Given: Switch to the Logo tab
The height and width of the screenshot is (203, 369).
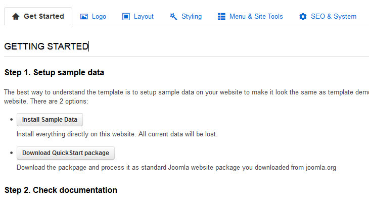Looking at the screenshot, I should point(99,17).
